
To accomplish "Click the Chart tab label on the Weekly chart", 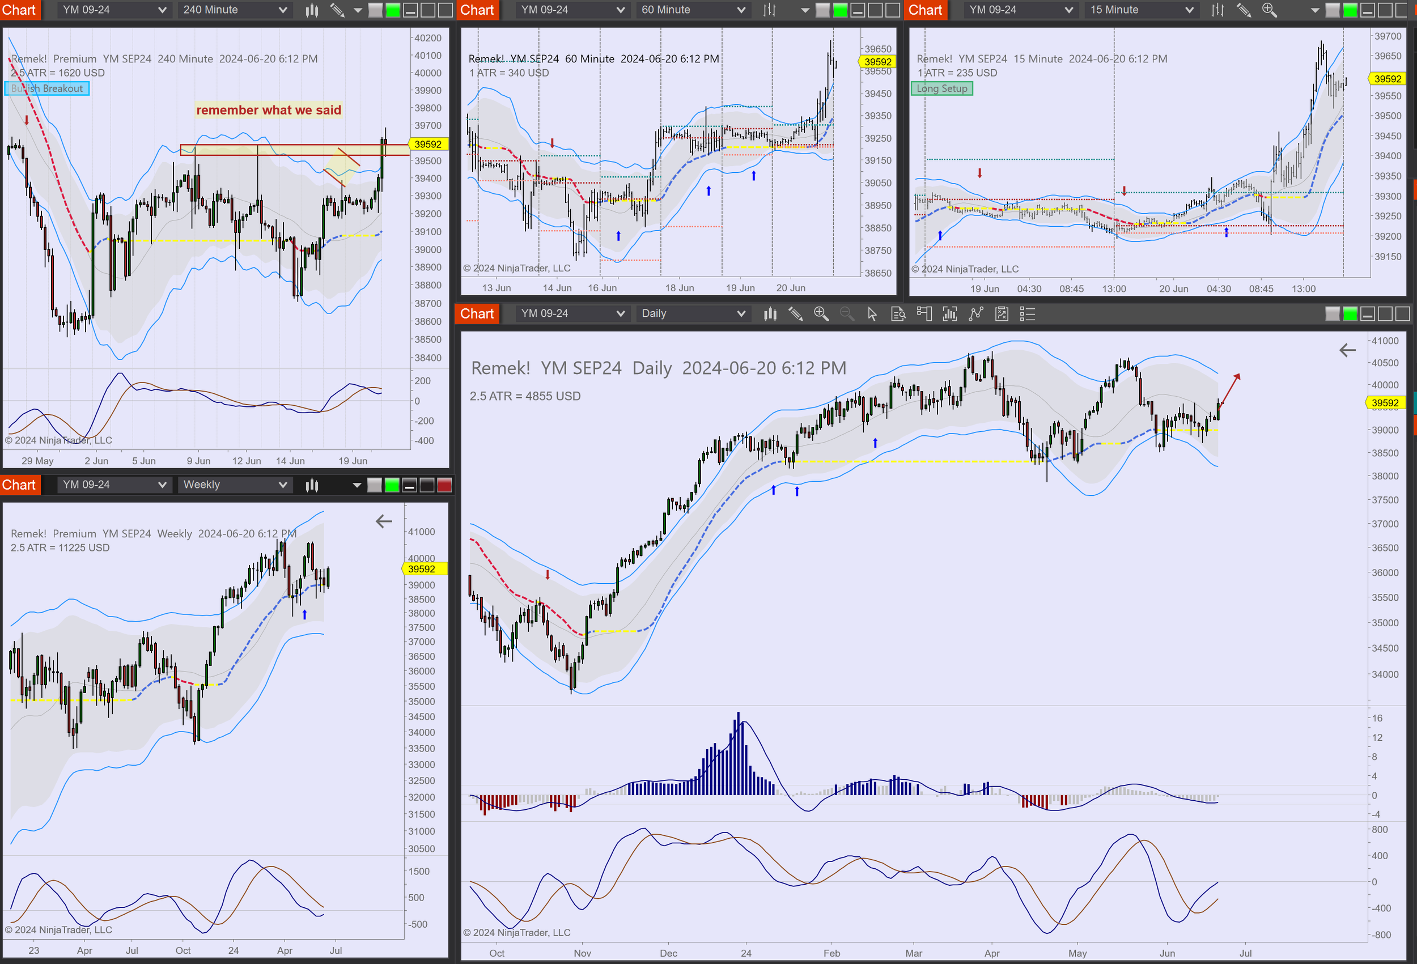I will (x=20, y=485).
